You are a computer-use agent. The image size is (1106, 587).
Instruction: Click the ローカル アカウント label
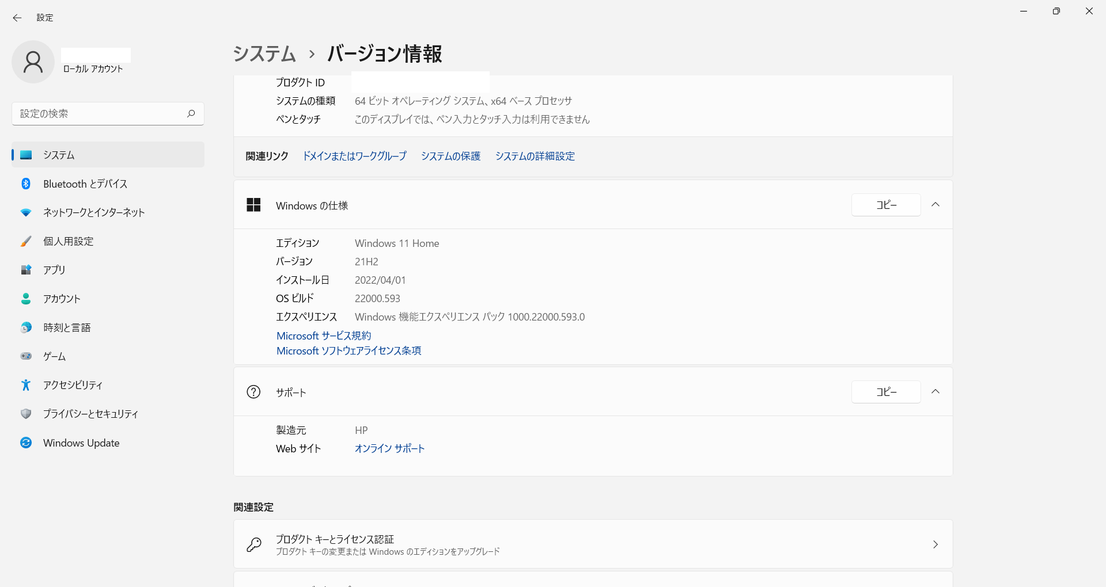93,68
